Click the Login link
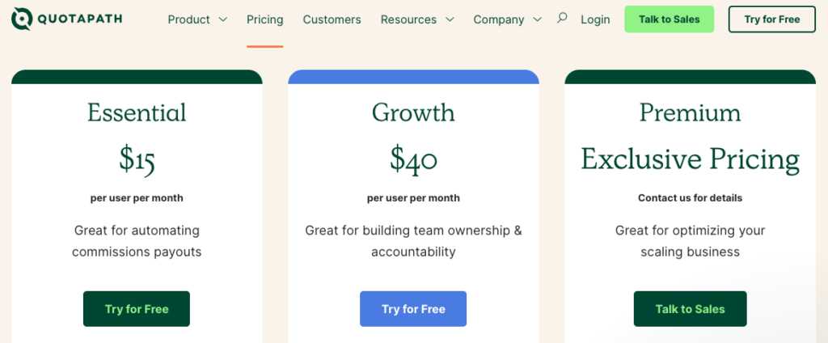Screen dimensions: 828x343 pos(595,19)
